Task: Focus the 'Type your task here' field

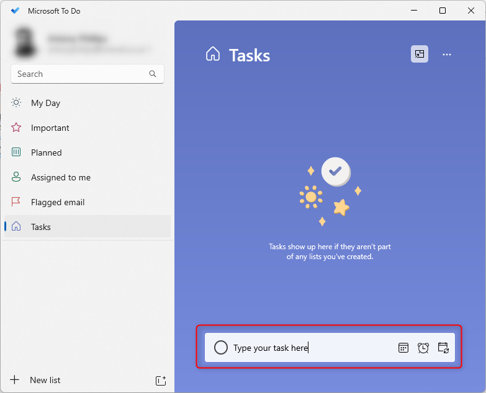Action: click(310, 348)
